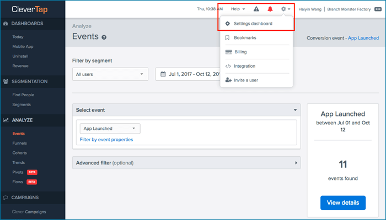The image size is (386, 220).
Task: Click the App Launched conversion event link
Action: tap(363, 38)
